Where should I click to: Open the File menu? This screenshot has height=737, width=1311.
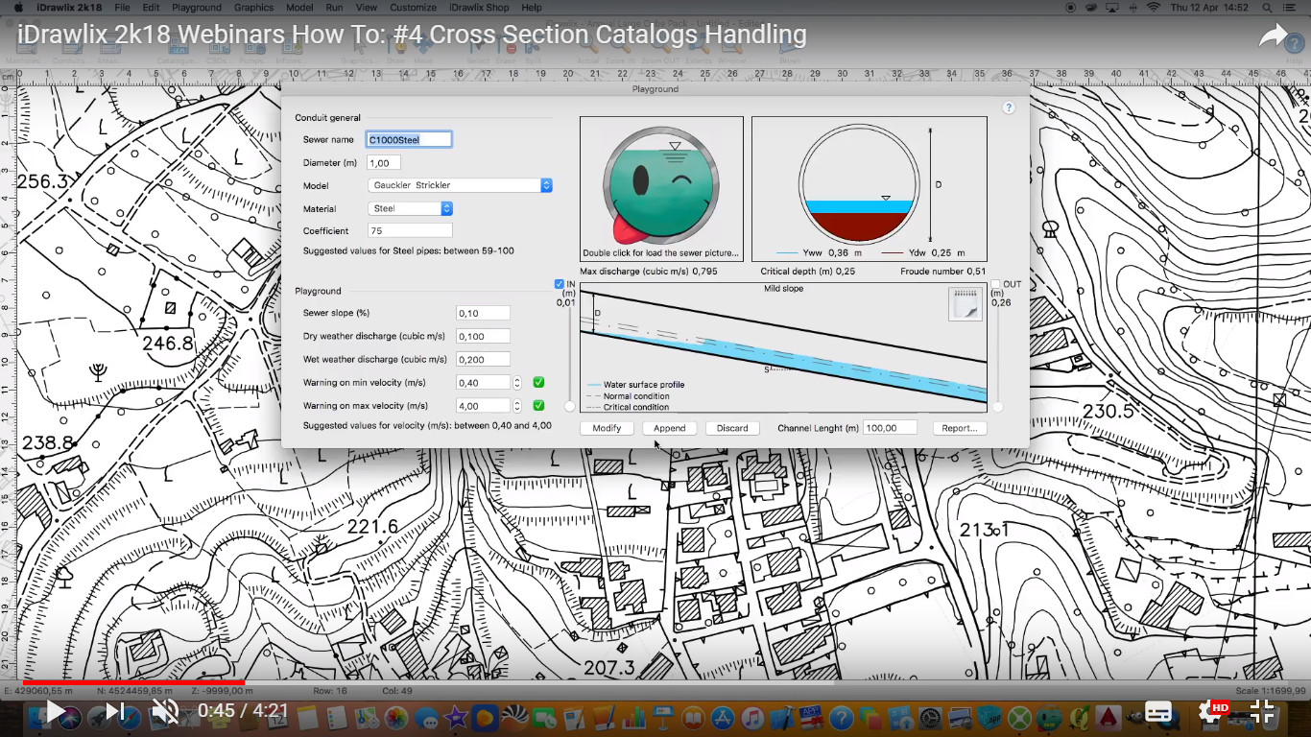click(122, 8)
